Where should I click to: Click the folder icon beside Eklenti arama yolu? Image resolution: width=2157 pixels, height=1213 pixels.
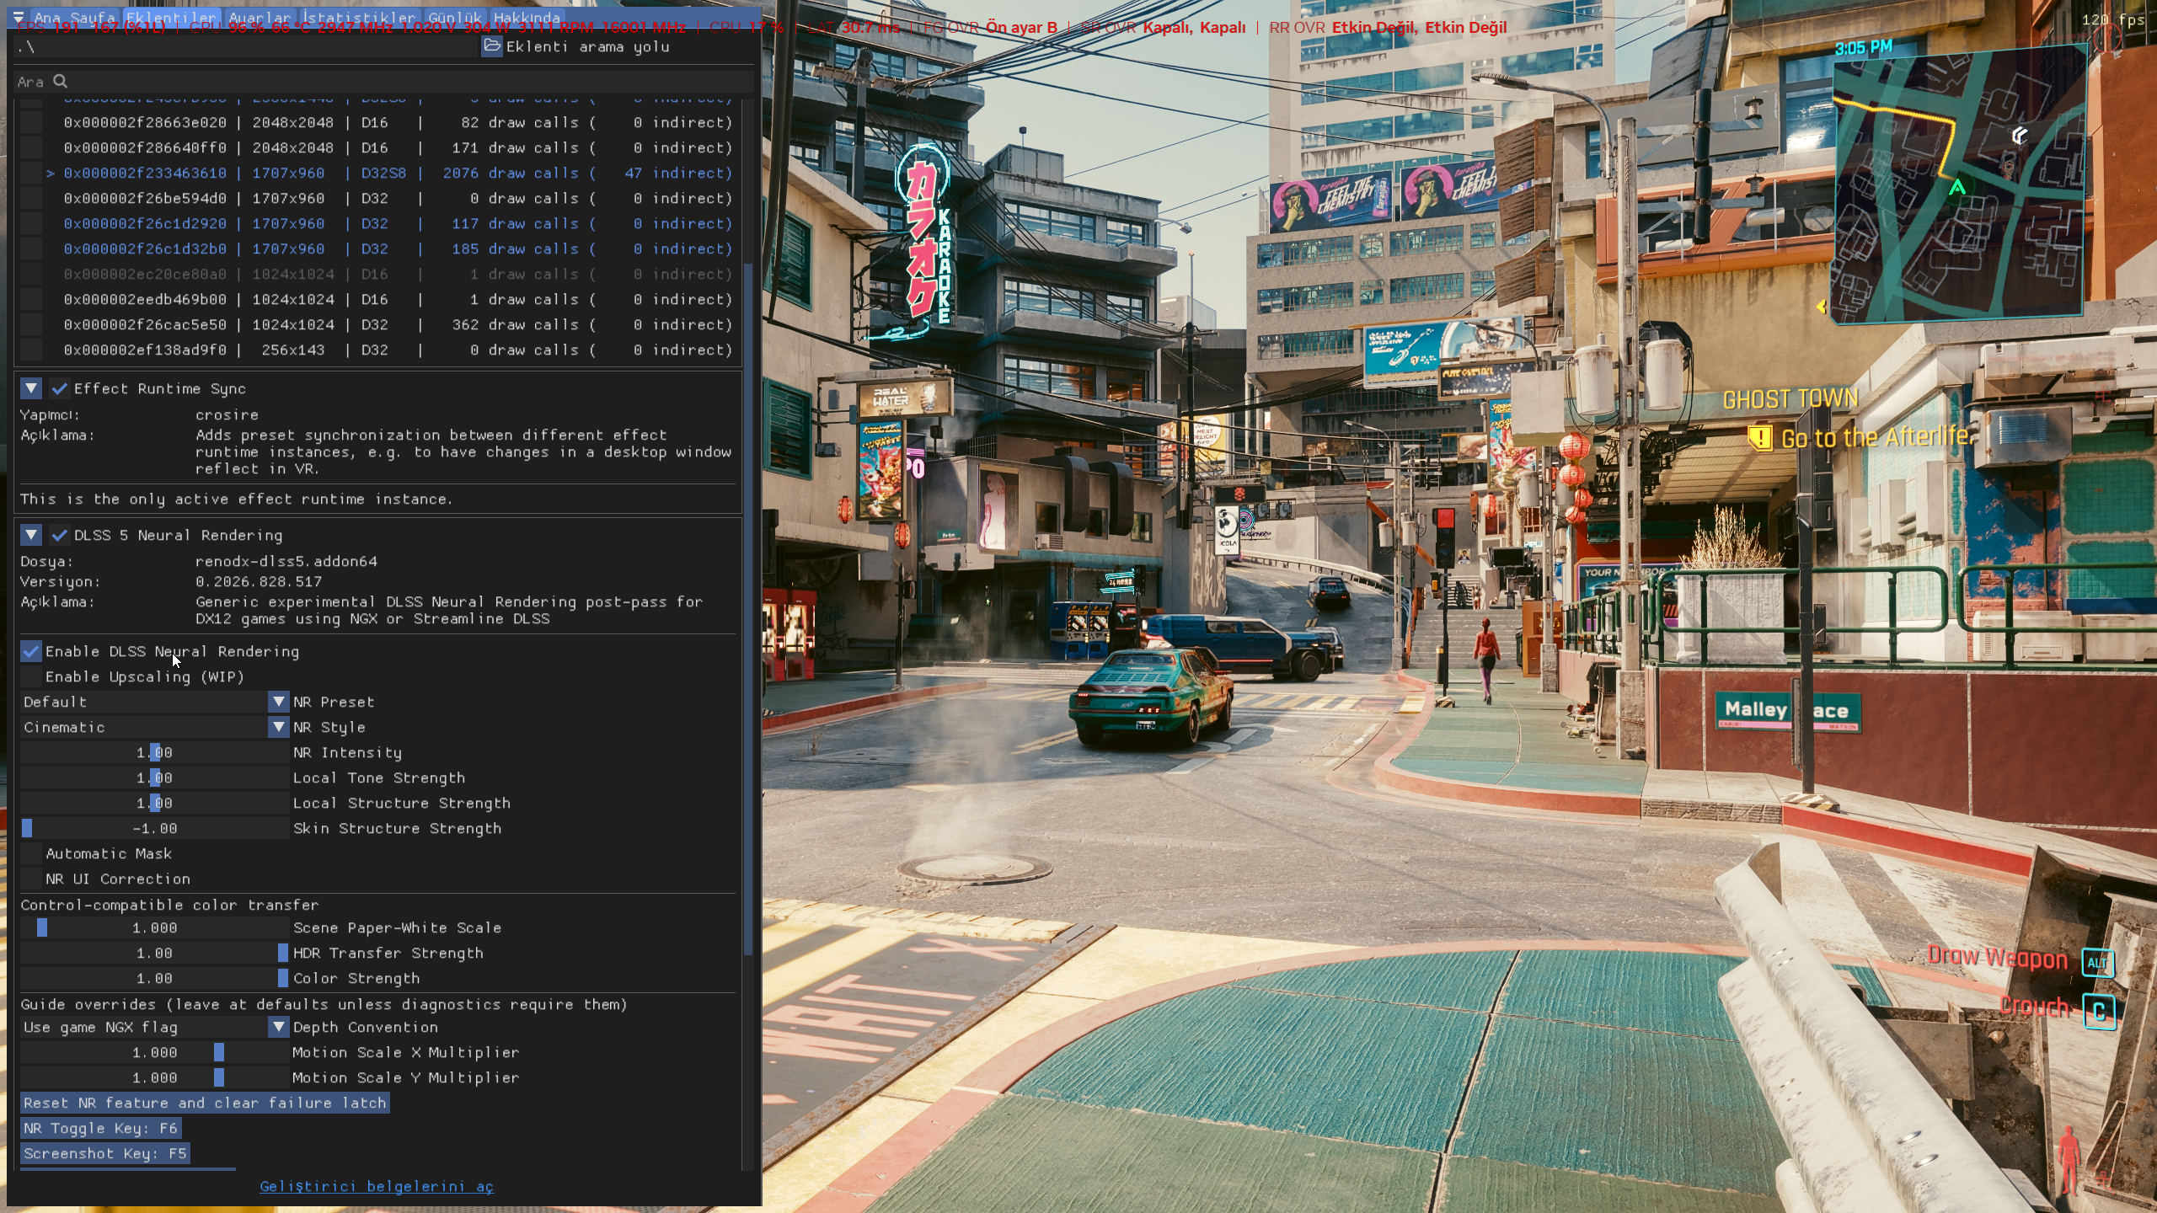492,46
